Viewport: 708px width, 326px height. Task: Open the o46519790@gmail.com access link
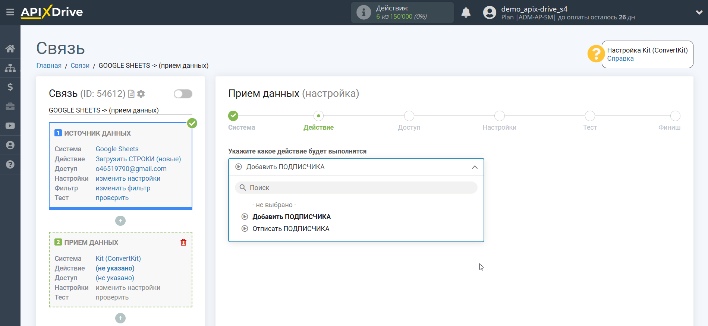coord(131,169)
